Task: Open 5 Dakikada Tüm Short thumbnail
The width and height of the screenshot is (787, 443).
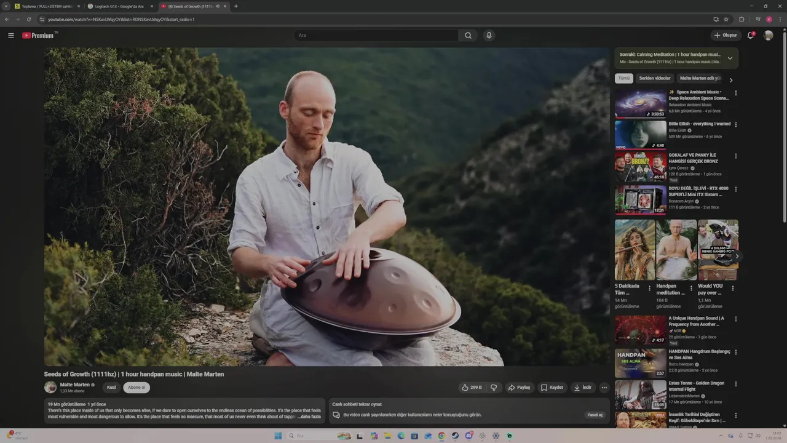Action: click(x=635, y=250)
